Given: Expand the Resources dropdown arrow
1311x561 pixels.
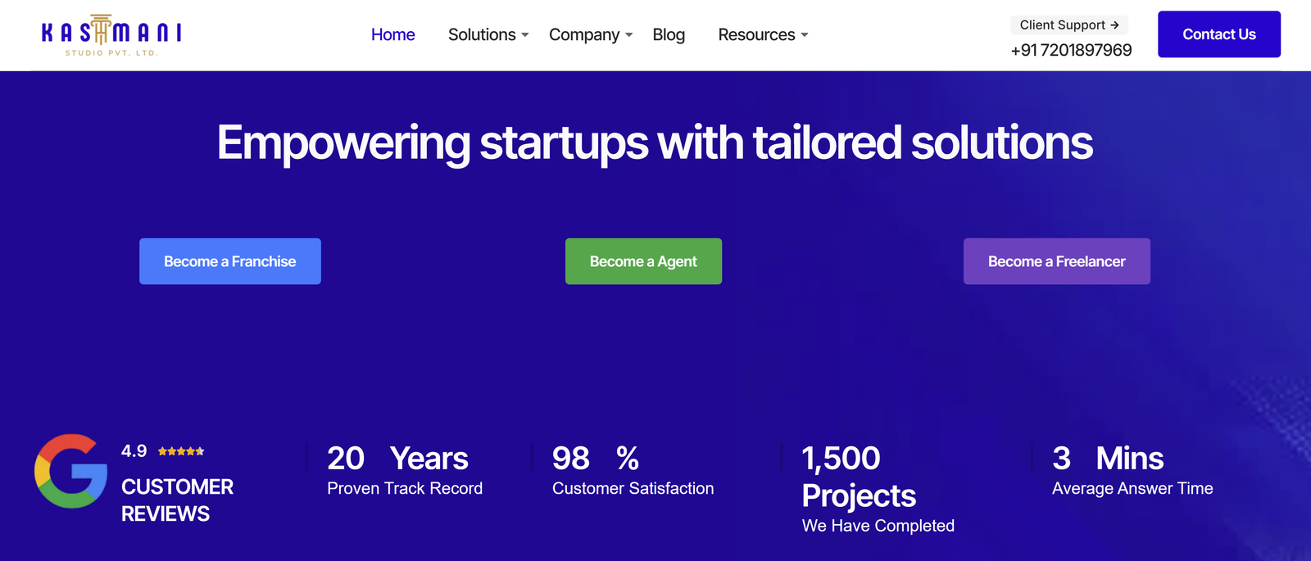Looking at the screenshot, I should click(805, 35).
